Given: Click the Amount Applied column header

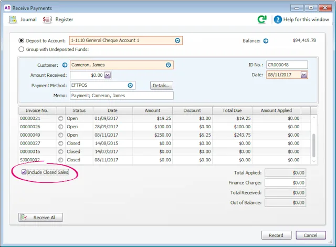Looking at the screenshot, I should (x=277, y=110).
